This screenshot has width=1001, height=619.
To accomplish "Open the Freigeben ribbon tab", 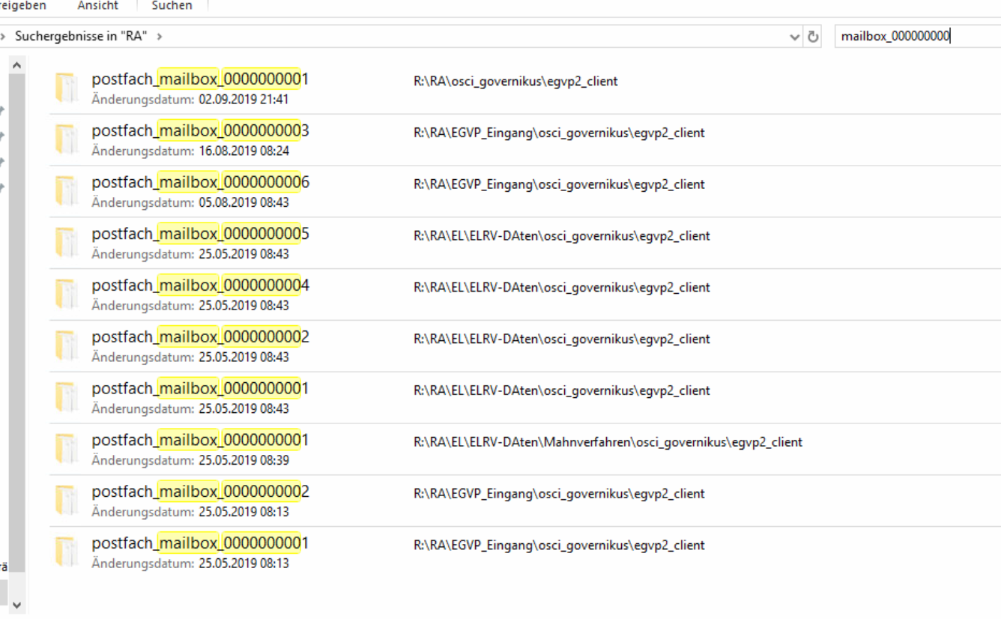I will point(22,6).
